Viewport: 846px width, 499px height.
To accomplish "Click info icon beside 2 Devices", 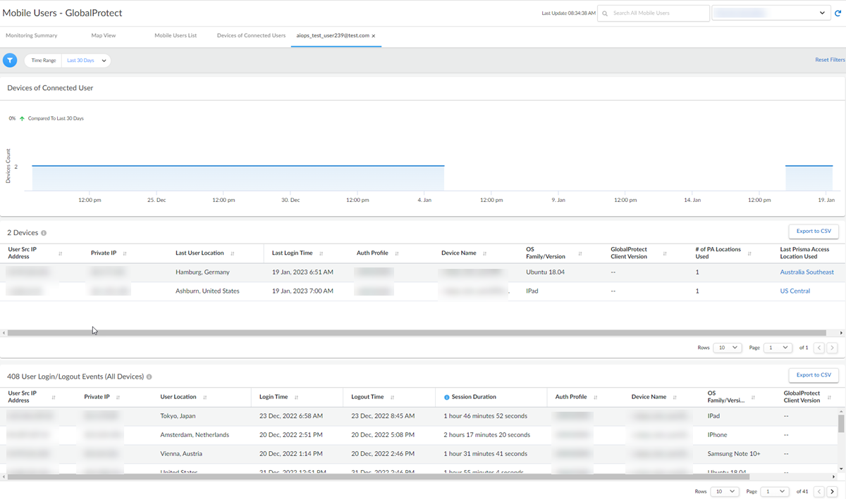I will 44,233.
